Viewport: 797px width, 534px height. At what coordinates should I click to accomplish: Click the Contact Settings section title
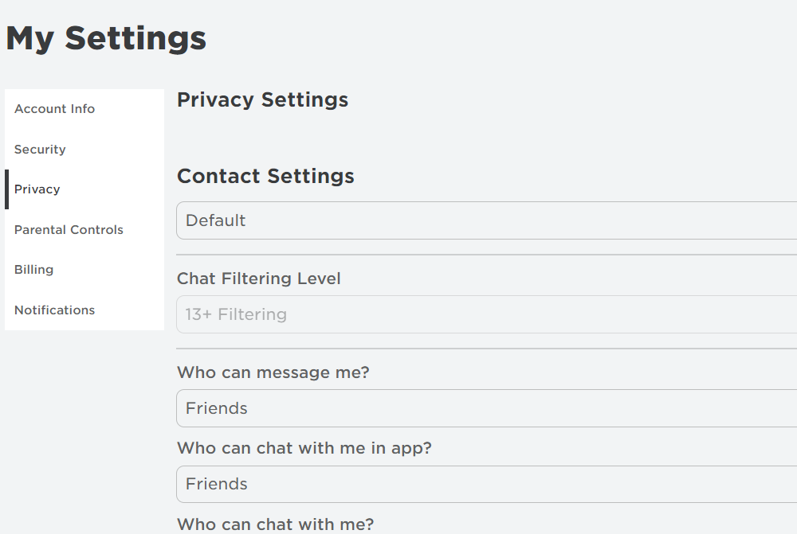point(265,176)
